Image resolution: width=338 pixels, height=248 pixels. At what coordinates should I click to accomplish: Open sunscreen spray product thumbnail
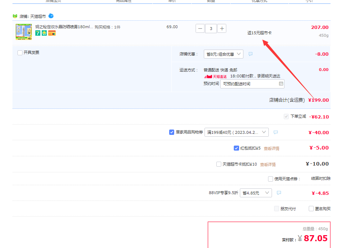pos(24,32)
